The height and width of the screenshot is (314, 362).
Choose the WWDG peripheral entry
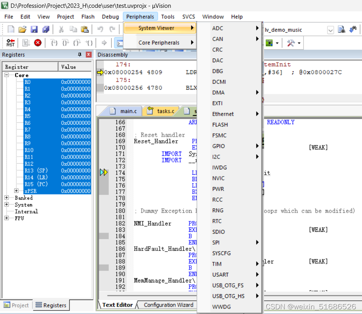(x=229, y=307)
